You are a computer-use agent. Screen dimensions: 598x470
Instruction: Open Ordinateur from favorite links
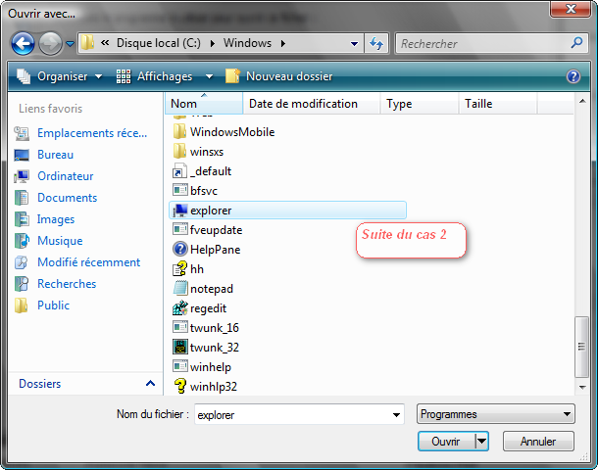(66, 176)
